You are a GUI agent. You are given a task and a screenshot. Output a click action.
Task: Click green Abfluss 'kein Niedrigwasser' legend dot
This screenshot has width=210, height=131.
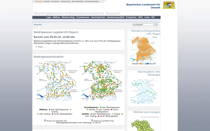50,110
